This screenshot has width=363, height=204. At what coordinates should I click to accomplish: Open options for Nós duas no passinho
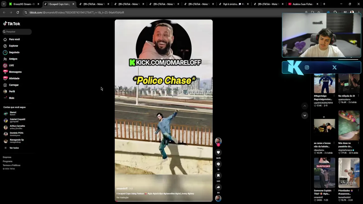(x=358, y=143)
